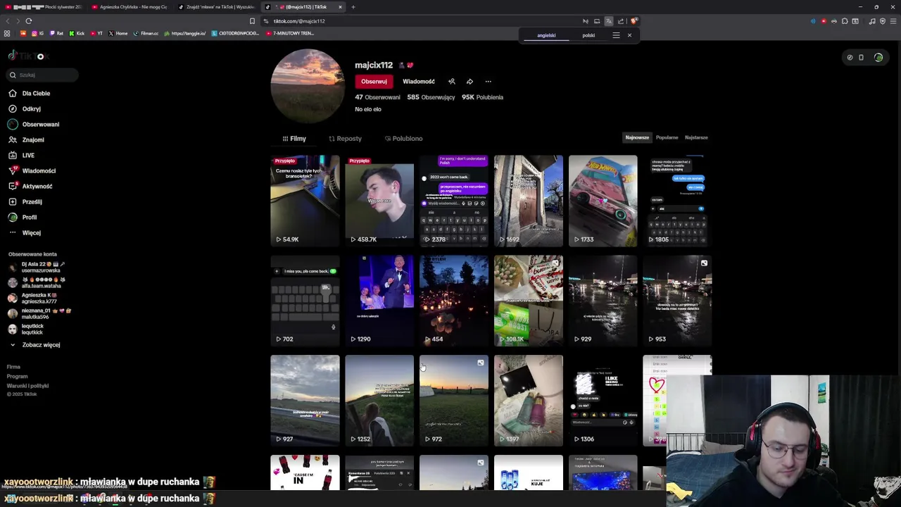Open browser hamburger menu
The height and width of the screenshot is (507, 901).
(x=893, y=21)
